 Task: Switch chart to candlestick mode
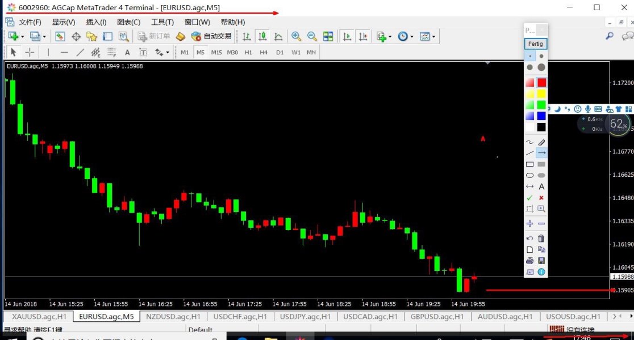click(x=262, y=36)
